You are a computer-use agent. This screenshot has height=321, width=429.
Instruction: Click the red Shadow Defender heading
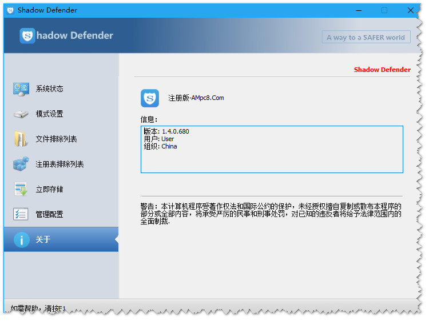click(x=382, y=70)
